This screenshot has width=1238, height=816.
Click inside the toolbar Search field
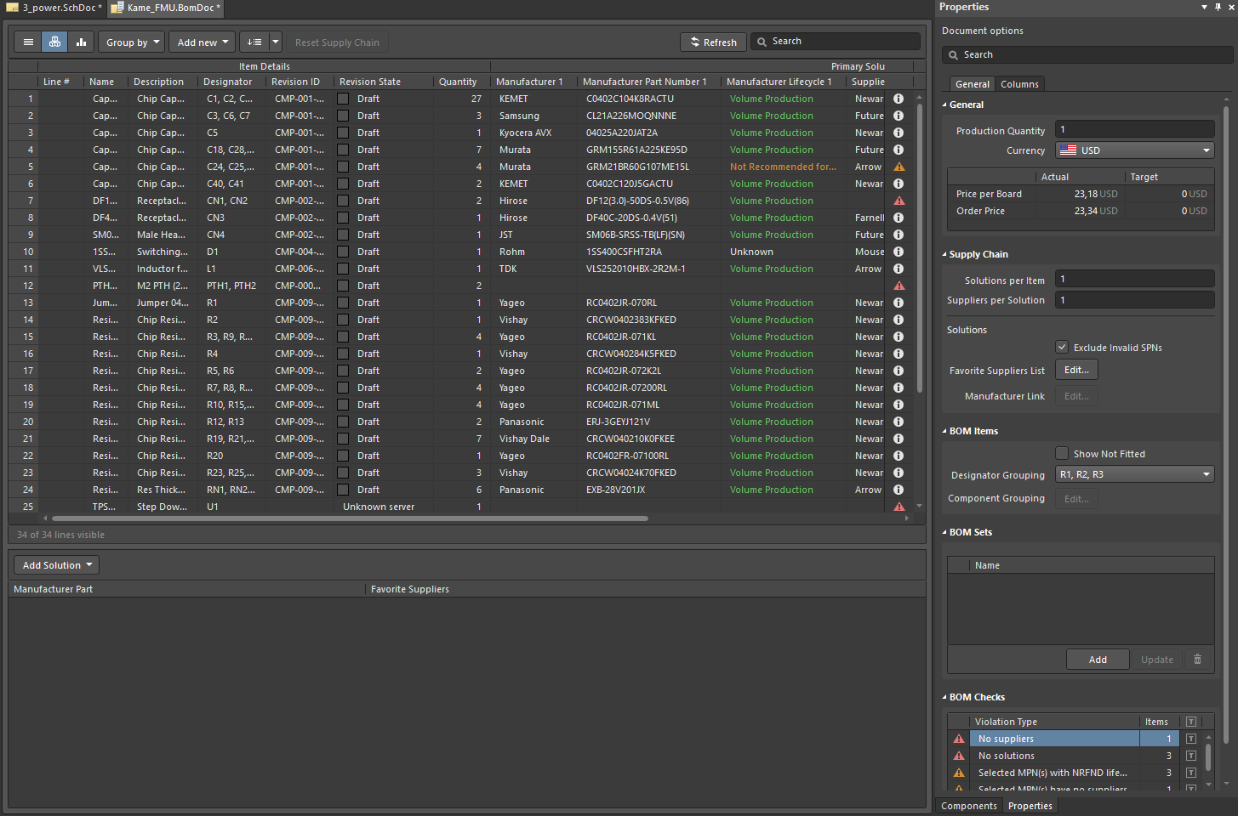pyautogui.click(x=834, y=41)
